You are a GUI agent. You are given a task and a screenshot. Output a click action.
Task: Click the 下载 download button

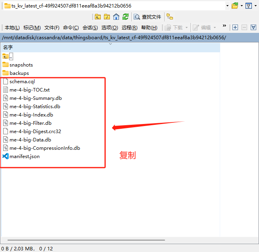[174, 28]
